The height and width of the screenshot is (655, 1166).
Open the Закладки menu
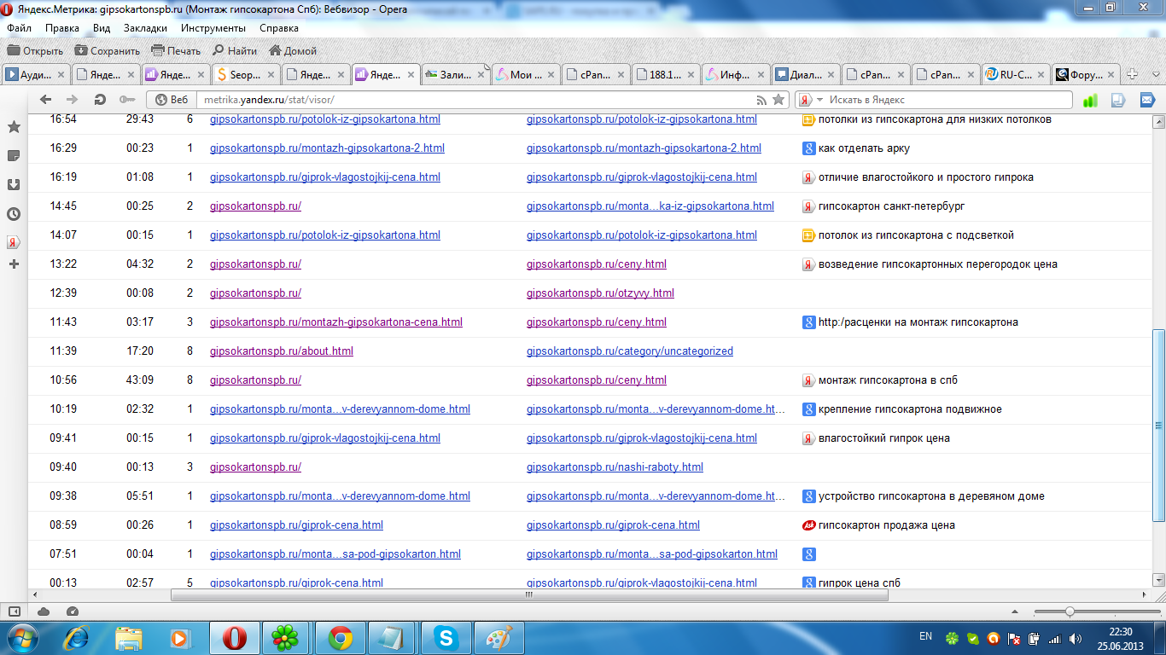pyautogui.click(x=145, y=27)
